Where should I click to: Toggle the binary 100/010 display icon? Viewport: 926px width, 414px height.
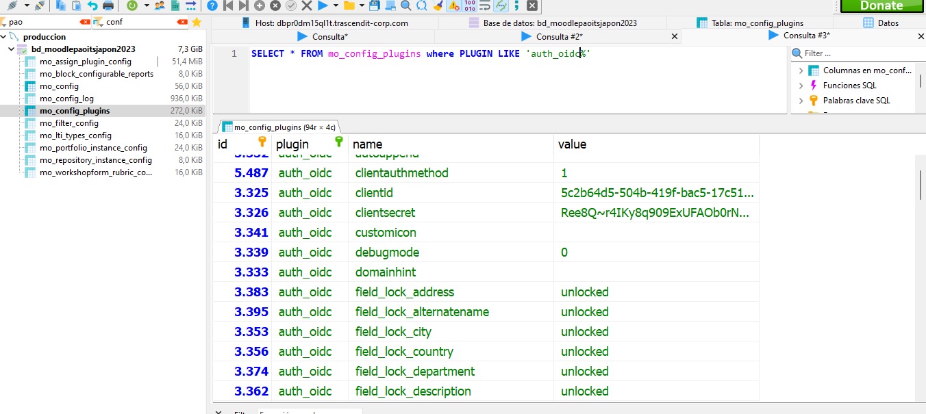(470, 5)
